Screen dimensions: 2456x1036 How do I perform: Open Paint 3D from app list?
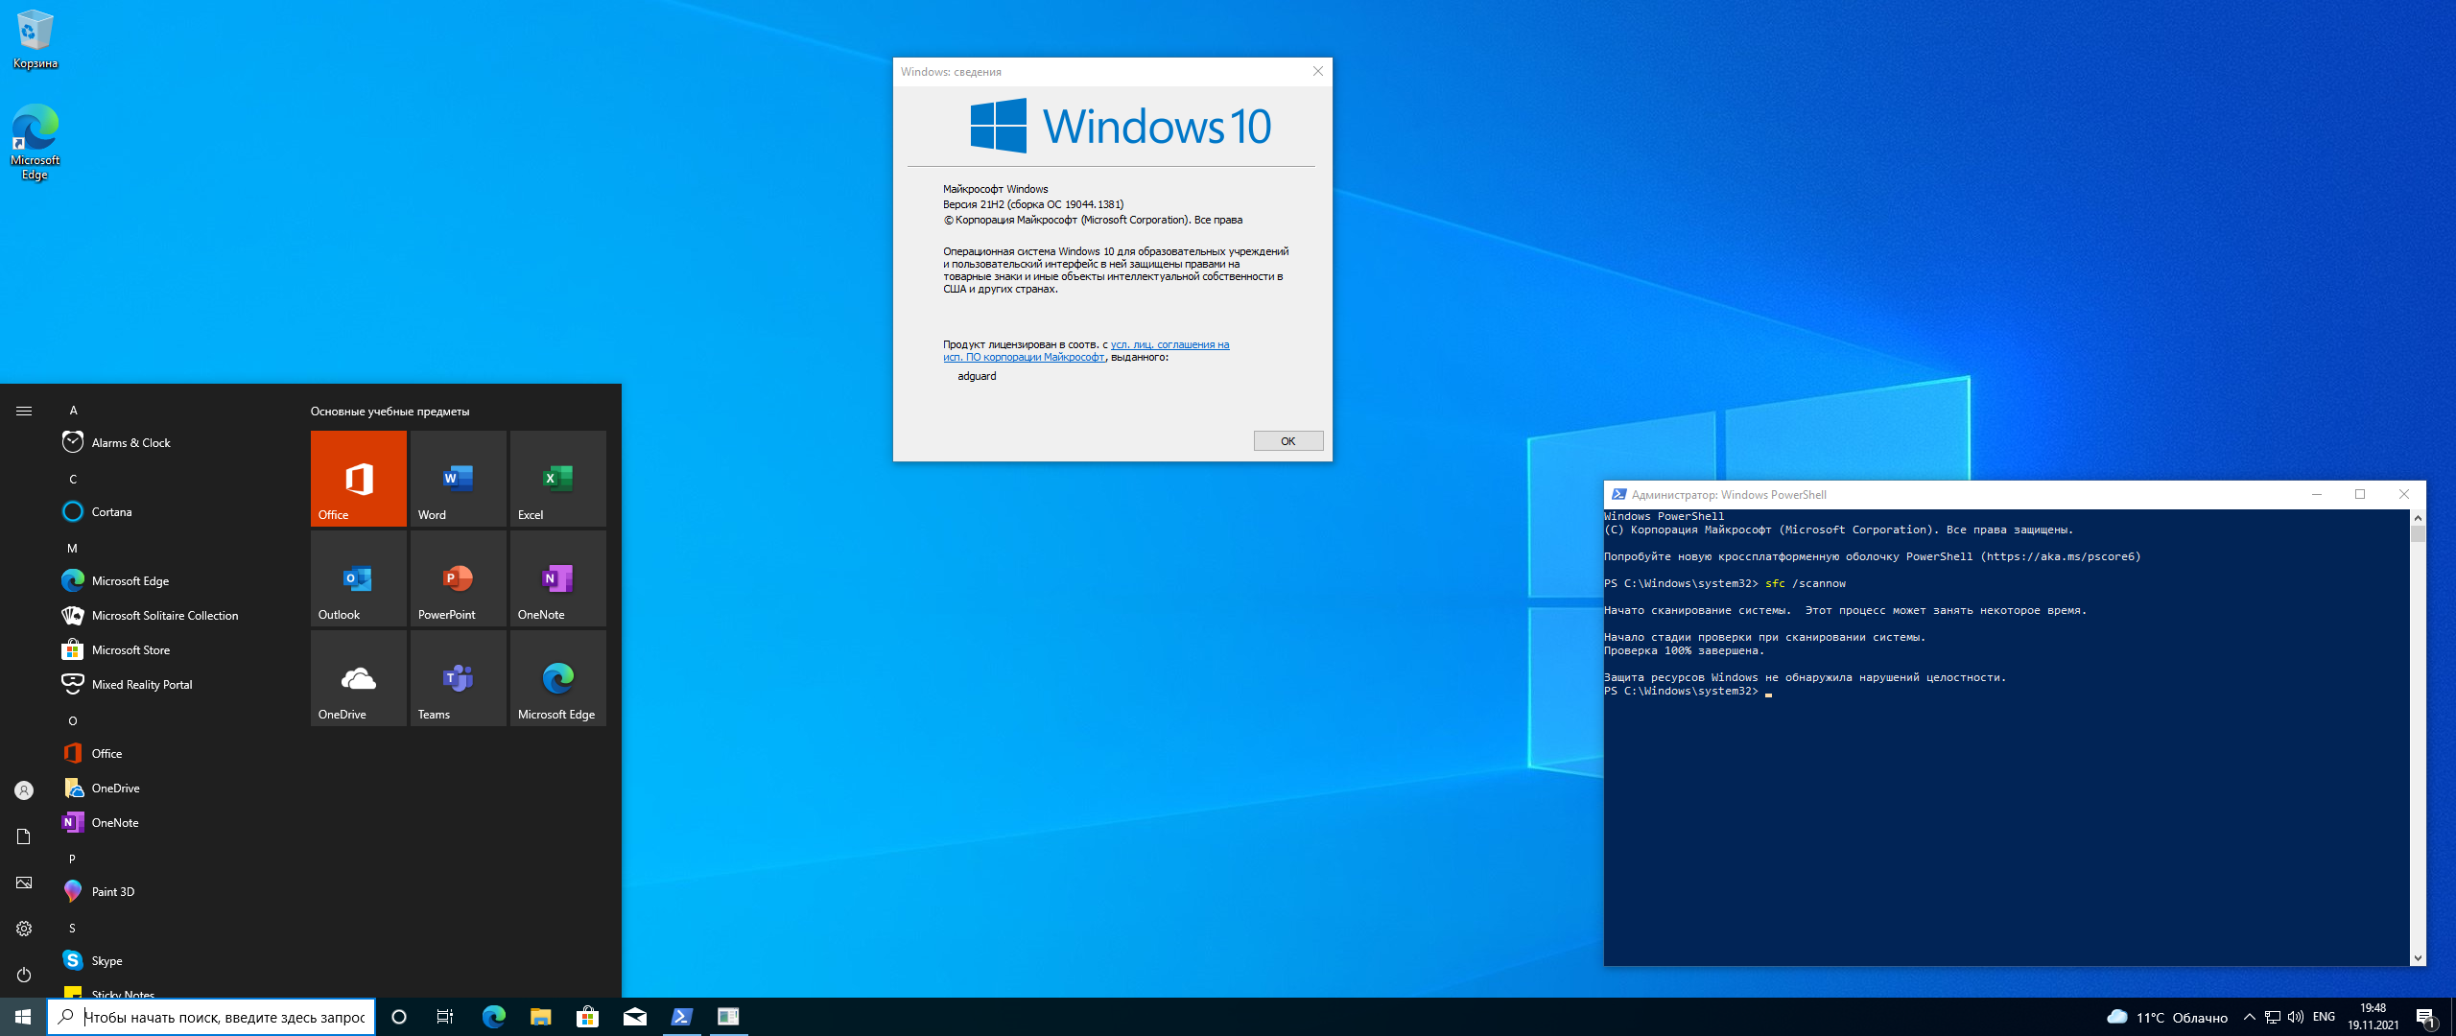pyautogui.click(x=173, y=891)
